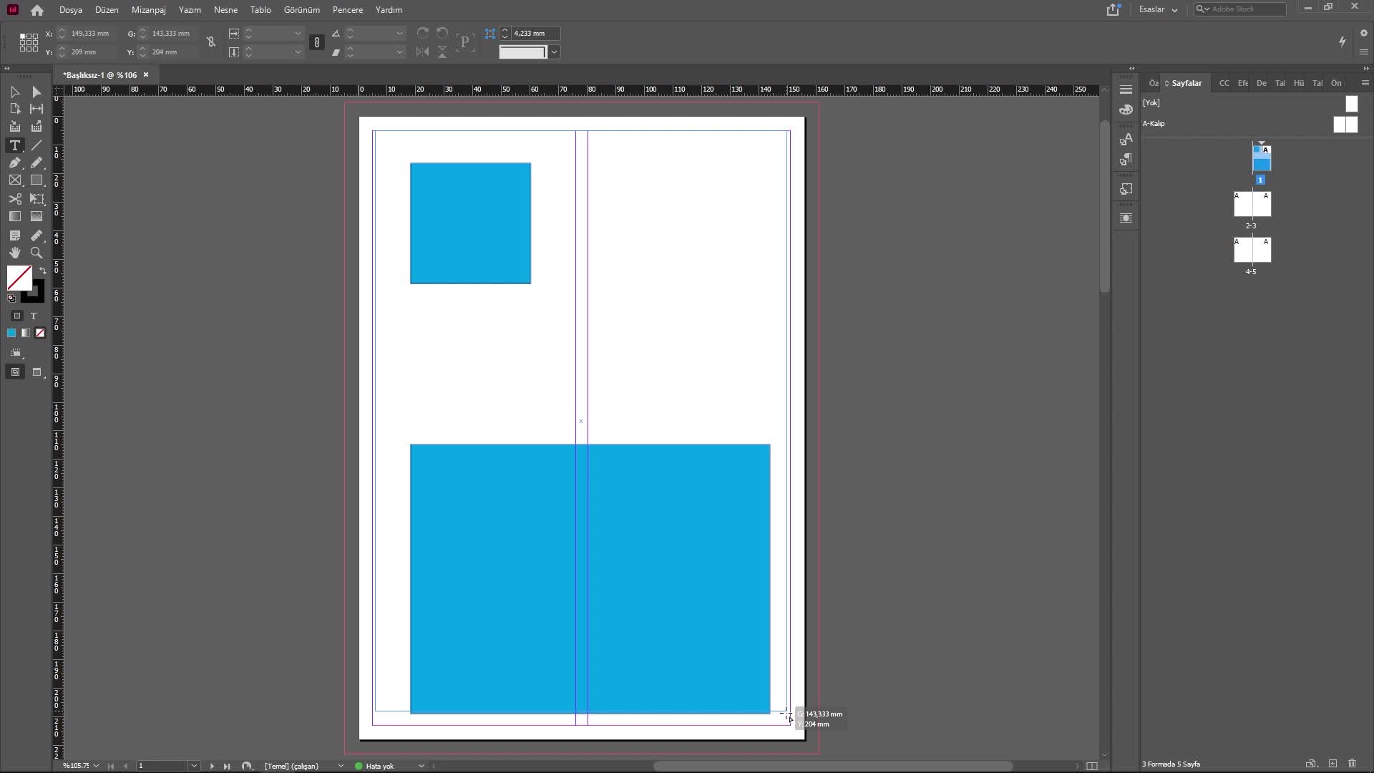The height and width of the screenshot is (773, 1374).
Task: Select the 2-3 spread thumbnail
Action: click(x=1252, y=205)
